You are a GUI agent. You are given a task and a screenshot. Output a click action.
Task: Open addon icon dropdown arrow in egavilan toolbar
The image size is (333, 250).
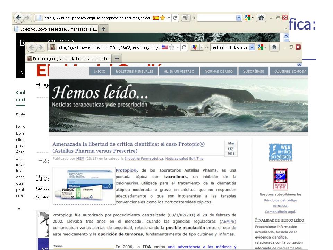point(202,47)
